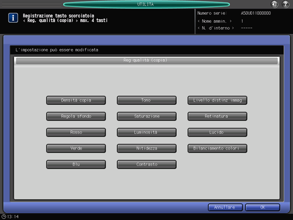Click the Reg qualità (copia) header bar

147,61
